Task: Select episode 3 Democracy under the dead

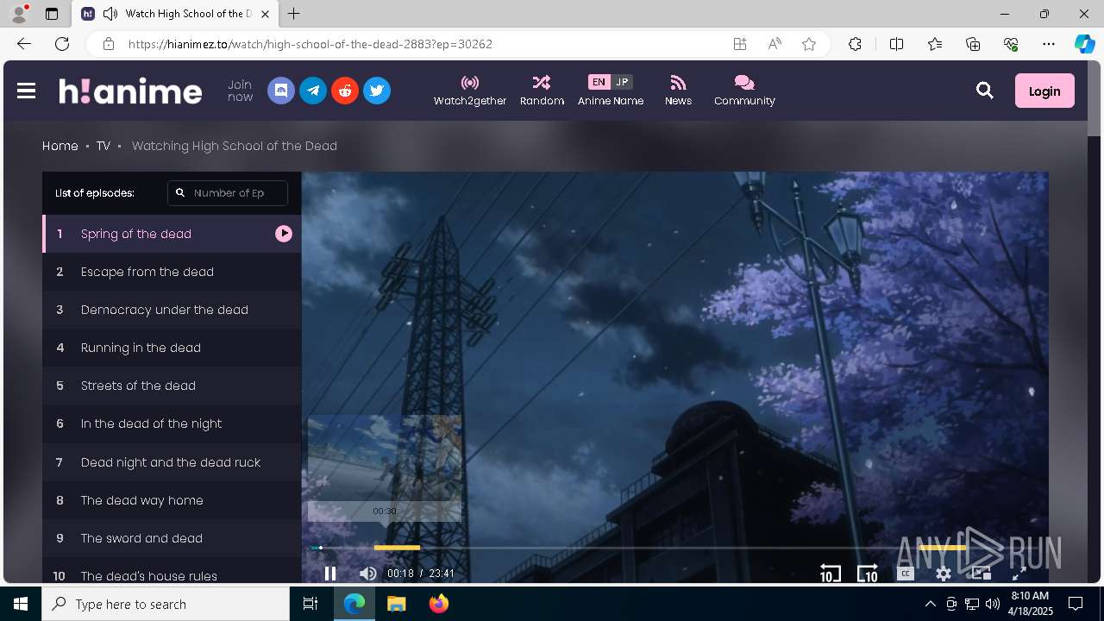Action: [x=172, y=310]
